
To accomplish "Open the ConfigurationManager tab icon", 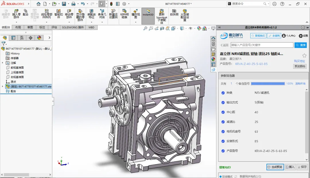I will pos(22,38).
